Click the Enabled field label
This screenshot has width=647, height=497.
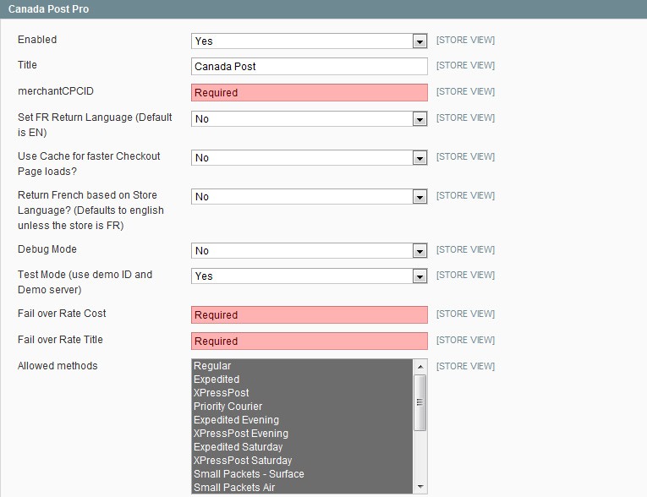[37, 40]
